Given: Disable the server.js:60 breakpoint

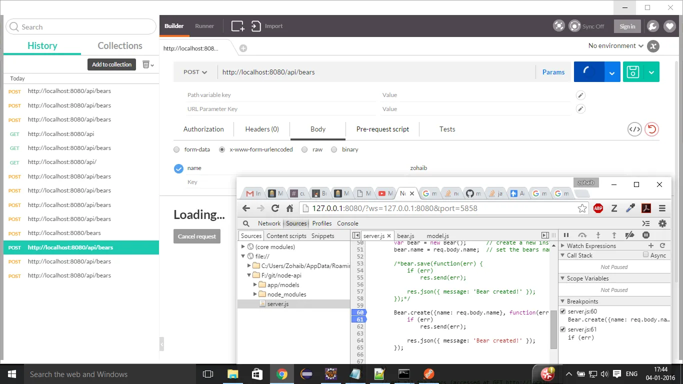Looking at the screenshot, I should 563,311.
